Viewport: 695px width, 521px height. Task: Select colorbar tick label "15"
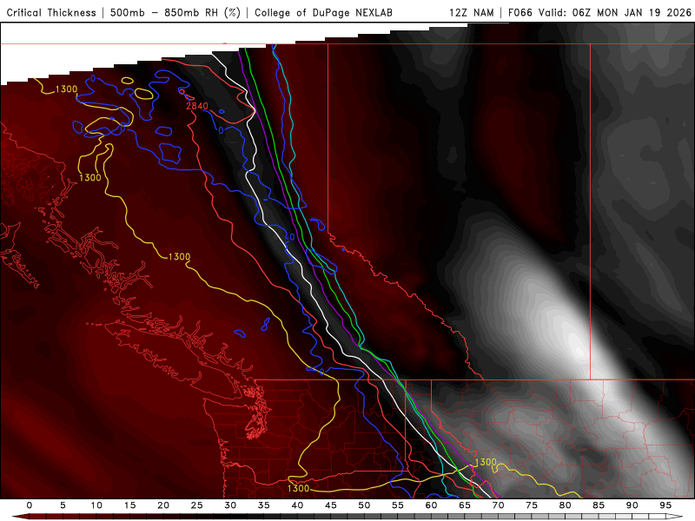129,505
